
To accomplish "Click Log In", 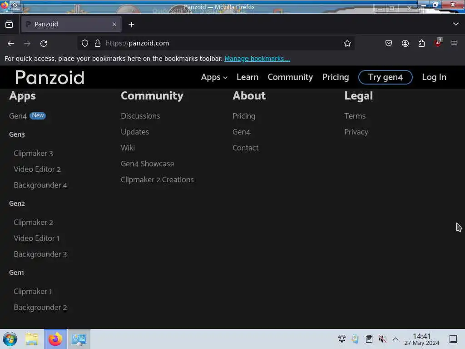I will tap(434, 77).
